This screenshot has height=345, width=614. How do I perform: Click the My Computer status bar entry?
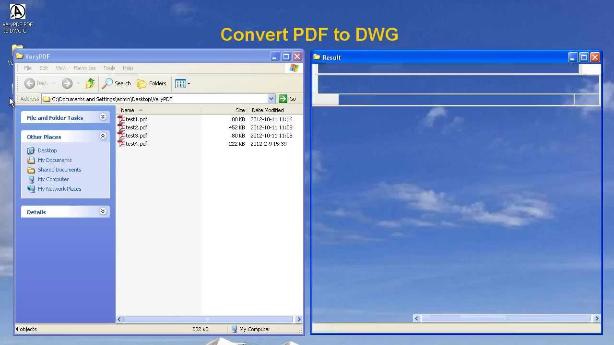251,329
